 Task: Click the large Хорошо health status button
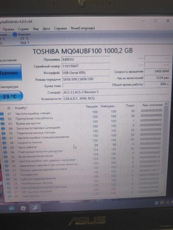tap(10, 73)
